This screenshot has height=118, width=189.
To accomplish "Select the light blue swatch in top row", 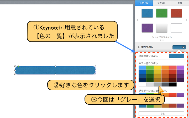I will point(142,68).
